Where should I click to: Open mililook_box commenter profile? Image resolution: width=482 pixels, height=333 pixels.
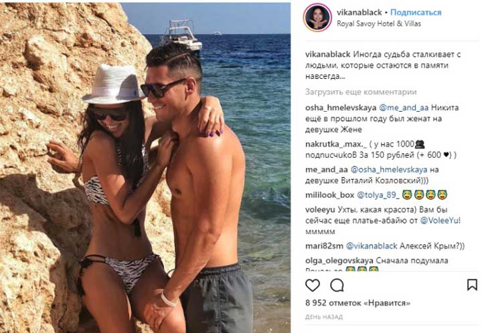pyautogui.click(x=329, y=195)
